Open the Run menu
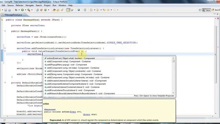220x124 pixels. pyautogui.click(x=54, y=6)
